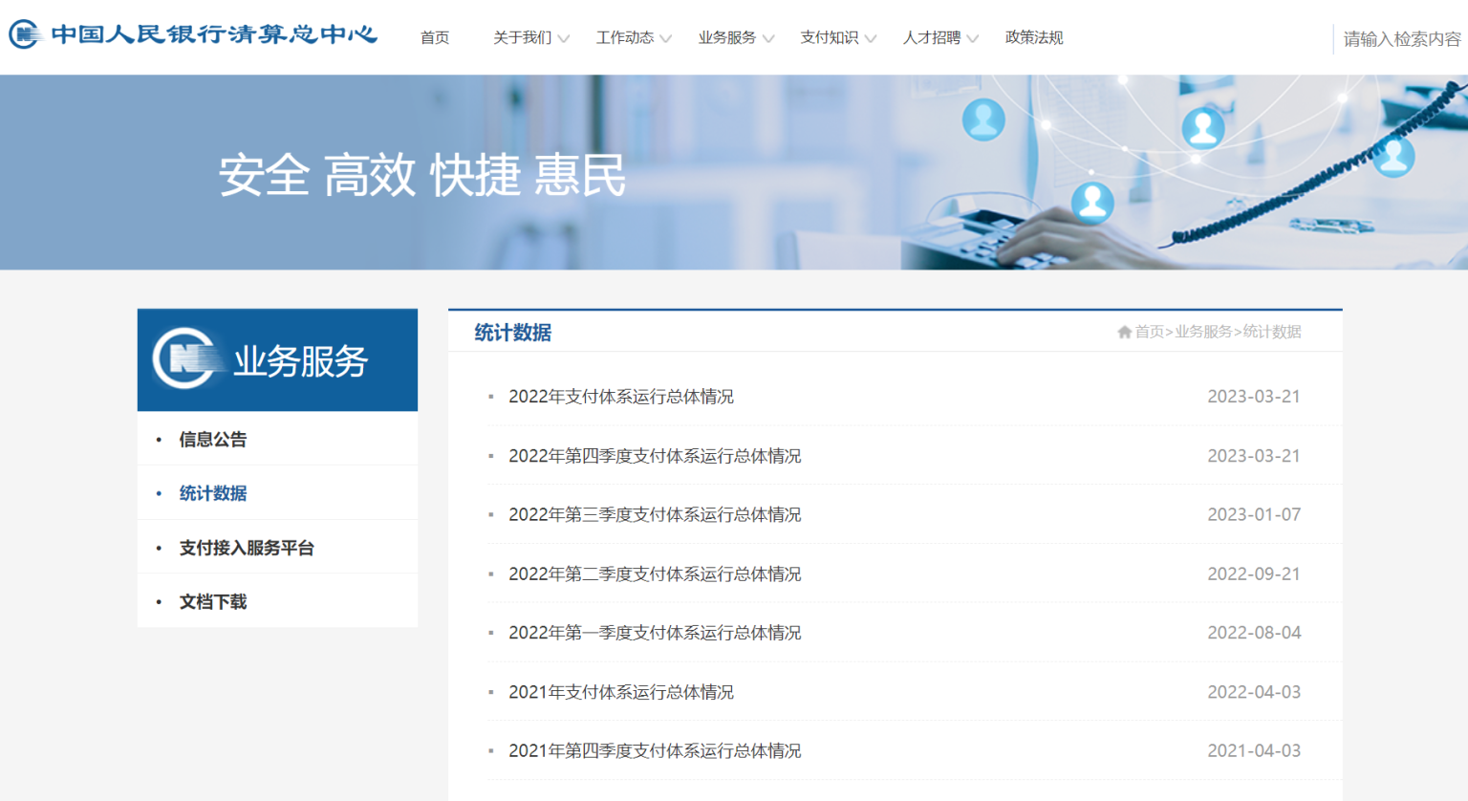Open 2021年支付体系运行总体情况 report
Screen dimensions: 1468x801
(x=621, y=692)
